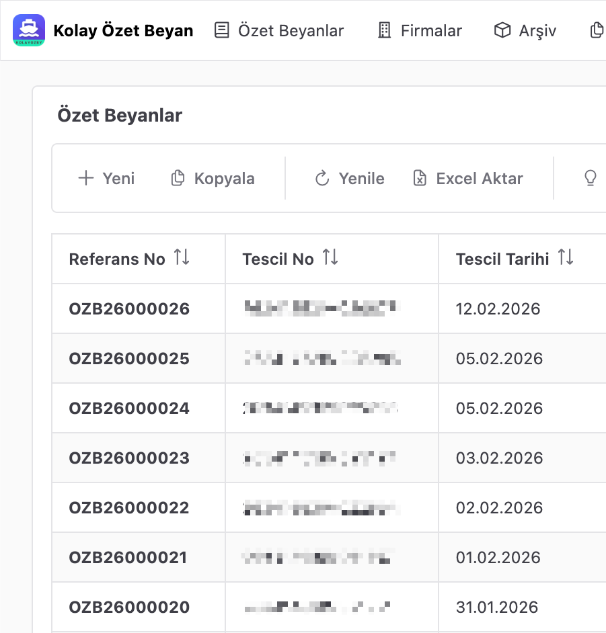Click the OZB26000023 reference cell
The image size is (606, 633).
129,458
